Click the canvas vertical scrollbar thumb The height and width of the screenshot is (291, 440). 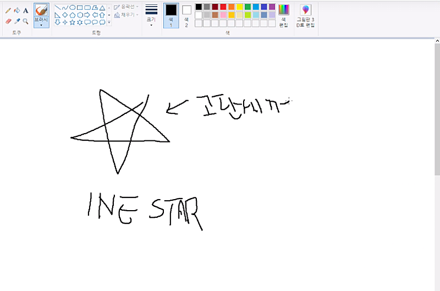tap(437, 109)
